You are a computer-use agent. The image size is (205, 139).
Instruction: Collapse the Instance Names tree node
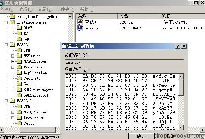(x=6, y=22)
